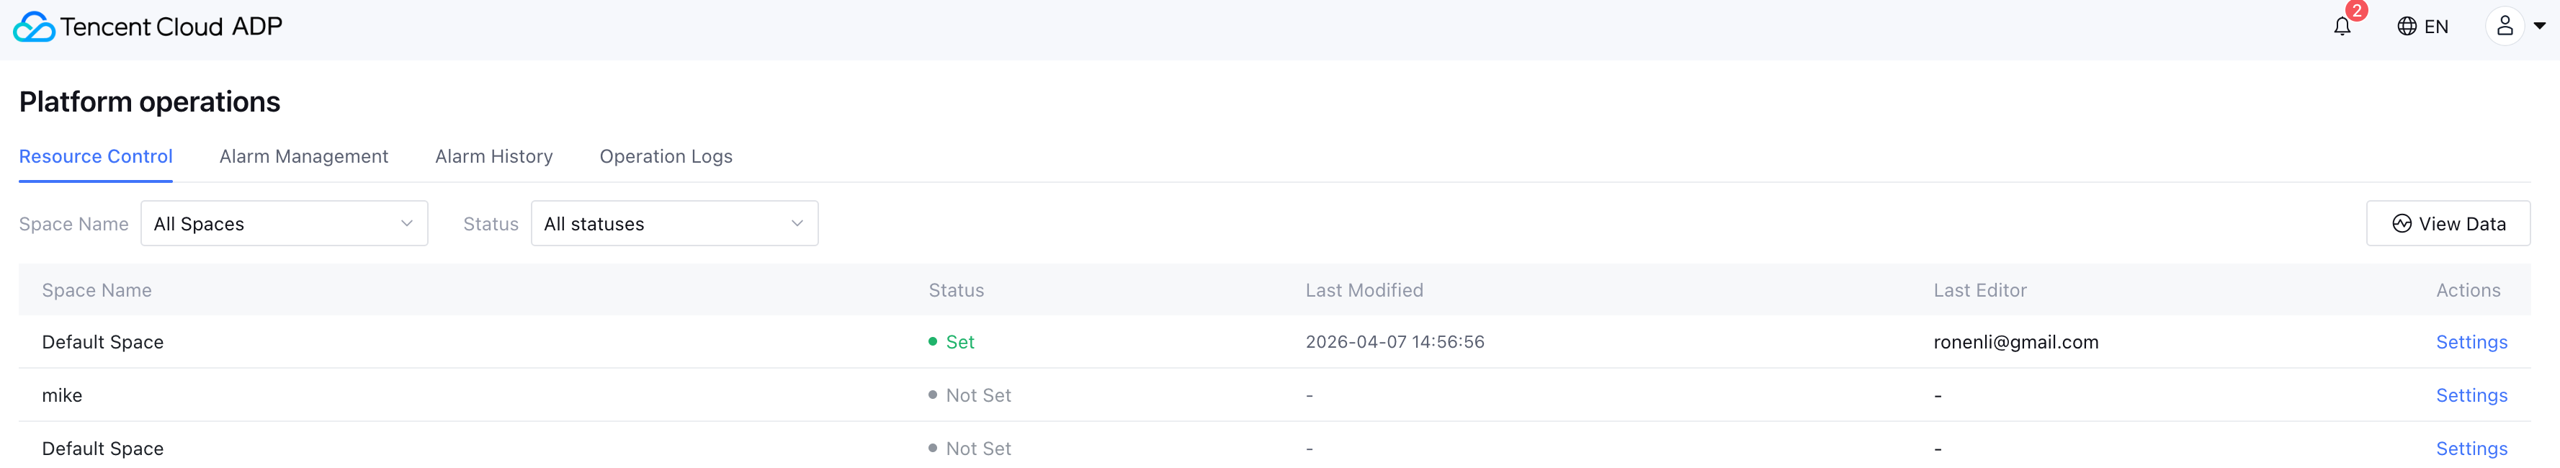Click the Tencent Cloud logo icon
Viewport: 2560px width, 468px height.
(34, 27)
